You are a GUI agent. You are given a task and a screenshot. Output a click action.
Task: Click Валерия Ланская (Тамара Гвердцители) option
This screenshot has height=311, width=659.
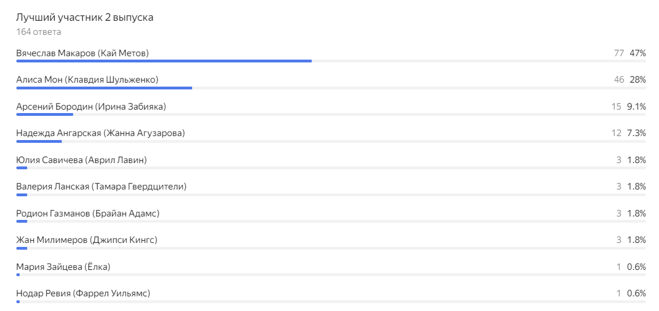coord(101,186)
